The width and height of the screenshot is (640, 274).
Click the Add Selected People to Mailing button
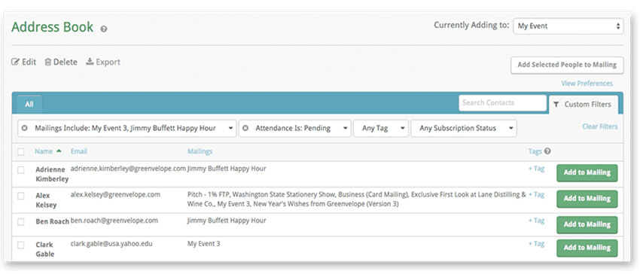pyautogui.click(x=567, y=65)
